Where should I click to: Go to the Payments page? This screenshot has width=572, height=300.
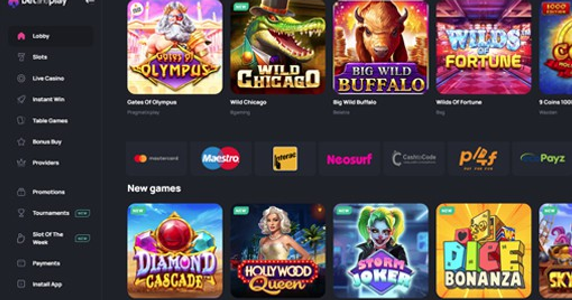click(46, 263)
